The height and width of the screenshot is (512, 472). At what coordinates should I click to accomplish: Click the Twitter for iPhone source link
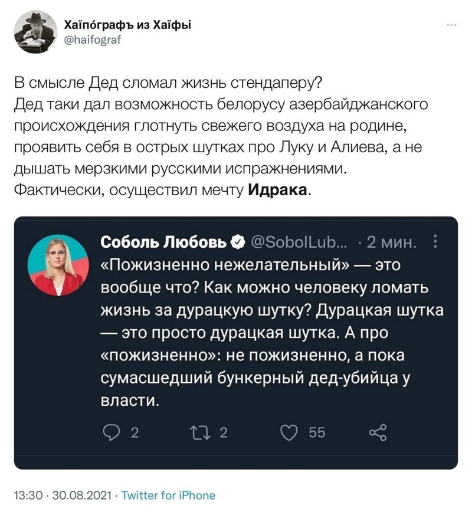pyautogui.click(x=168, y=495)
